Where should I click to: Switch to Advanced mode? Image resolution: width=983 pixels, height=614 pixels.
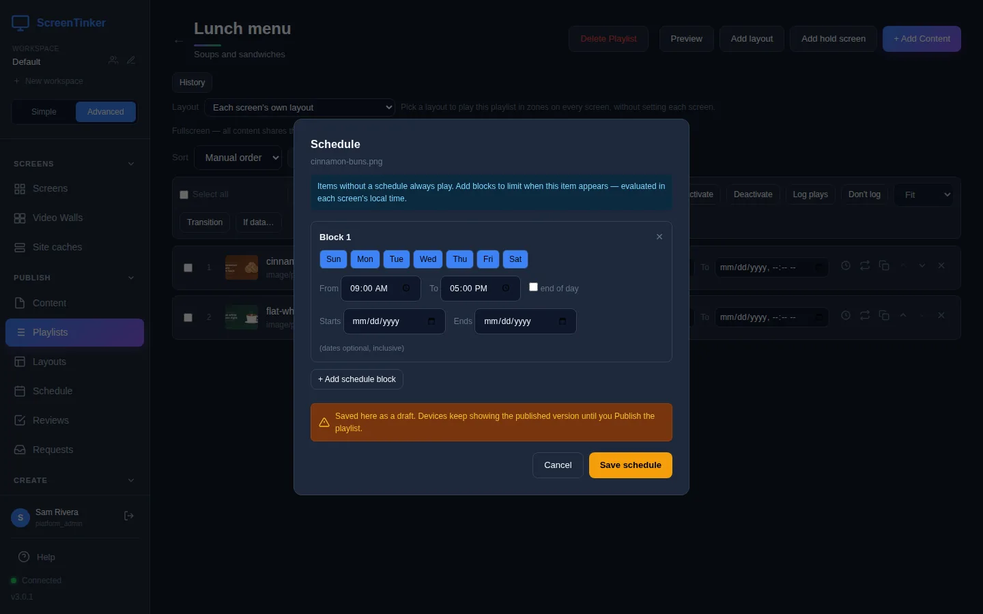tap(106, 112)
